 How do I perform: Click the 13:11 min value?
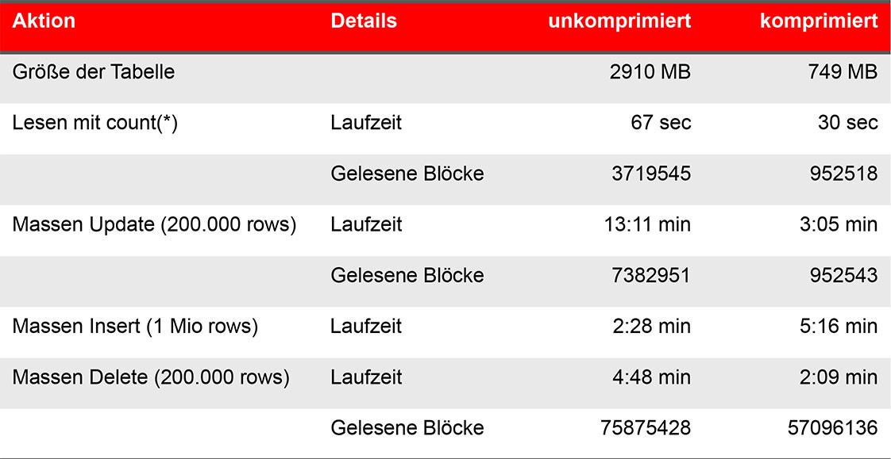click(648, 224)
